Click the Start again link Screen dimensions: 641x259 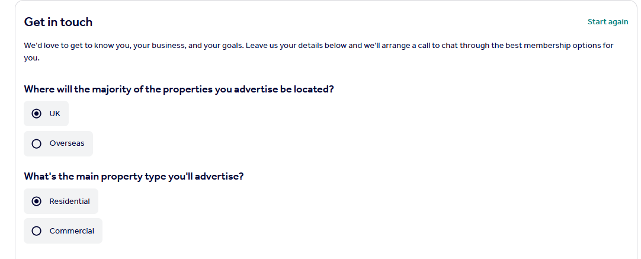pyautogui.click(x=608, y=22)
